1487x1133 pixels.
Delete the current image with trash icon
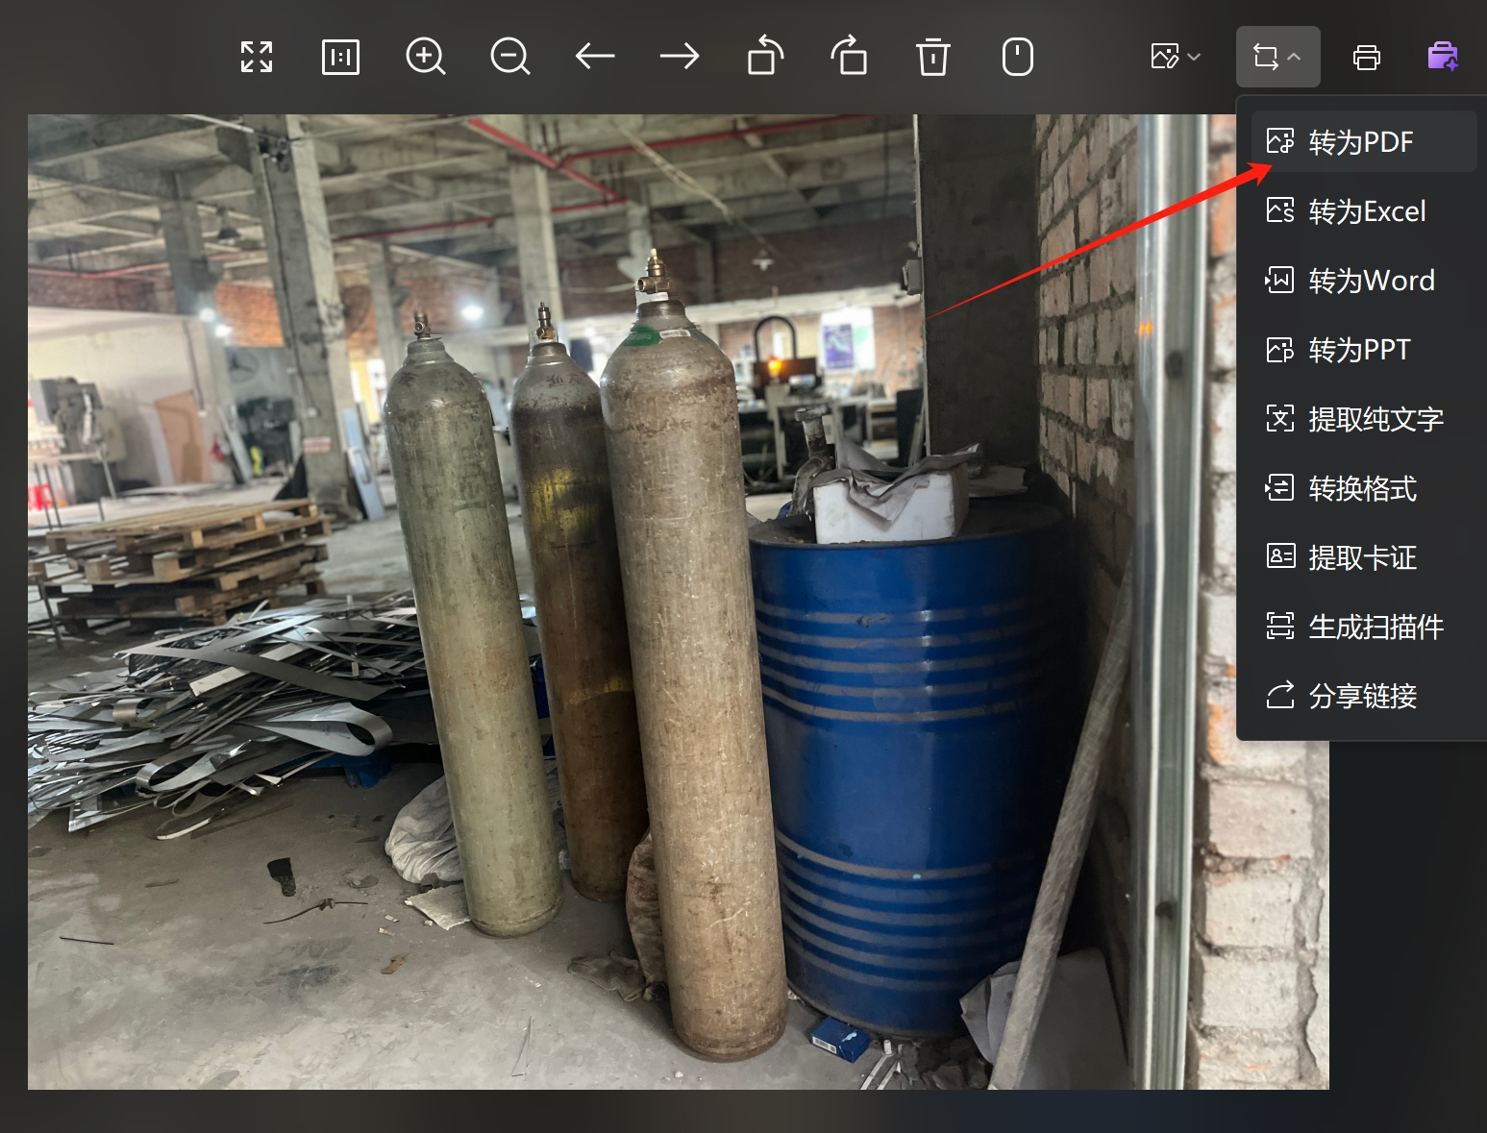[x=932, y=57]
